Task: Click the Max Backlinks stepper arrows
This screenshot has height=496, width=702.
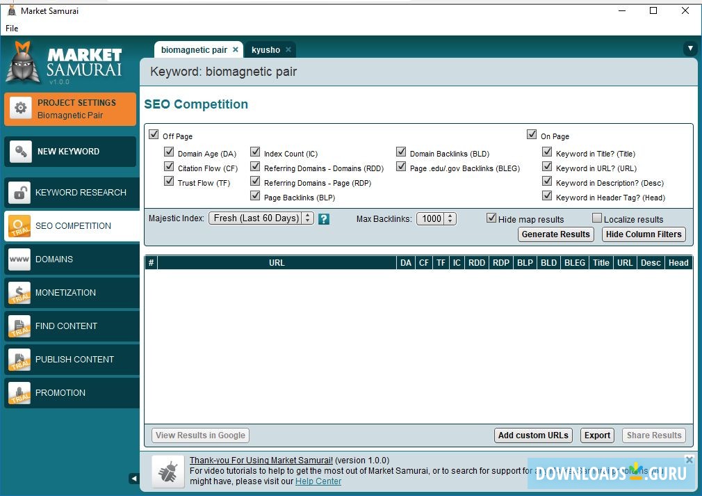Action: 450,218
